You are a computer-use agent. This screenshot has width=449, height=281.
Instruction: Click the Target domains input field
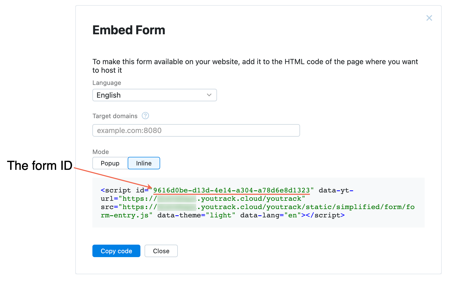pyautogui.click(x=196, y=130)
